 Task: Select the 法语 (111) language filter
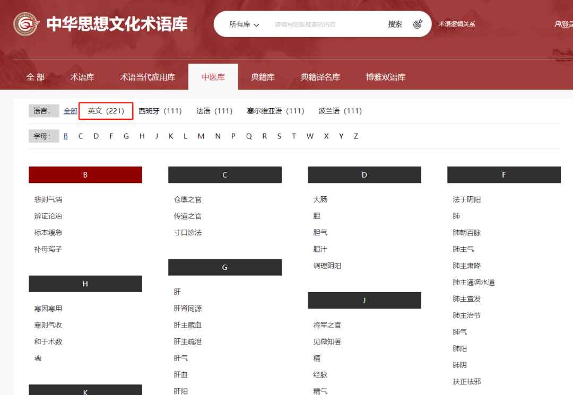(x=214, y=111)
